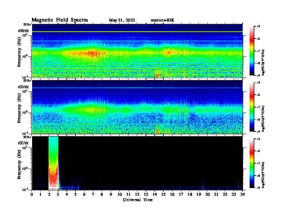Click hour "20" on the time axis
Image resolution: width=289 pixels, height=223 pixels.
point(207,194)
